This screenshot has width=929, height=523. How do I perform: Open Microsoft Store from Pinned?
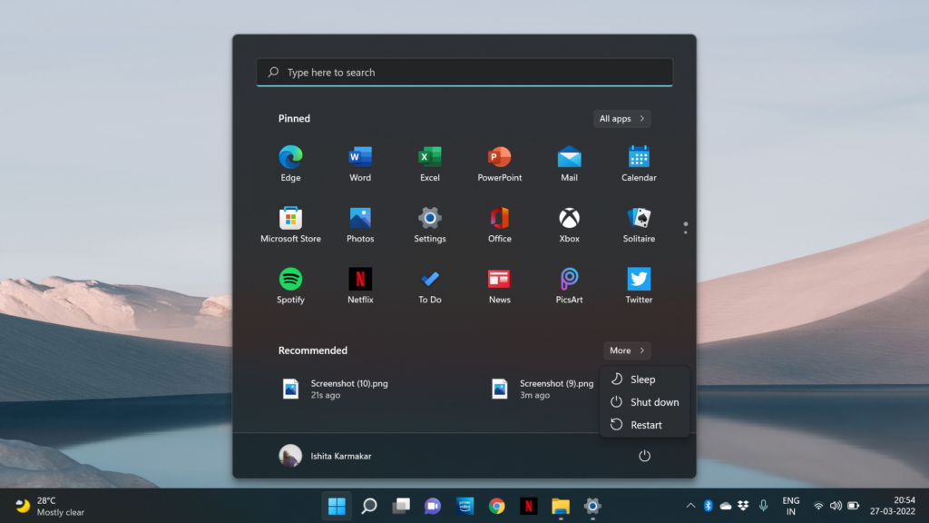click(290, 225)
